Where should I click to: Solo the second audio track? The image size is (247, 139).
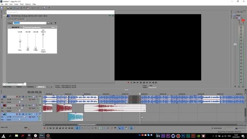(37, 105)
